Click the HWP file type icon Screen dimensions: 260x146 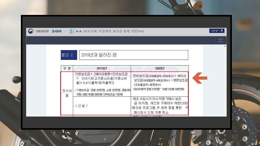pos(72,31)
